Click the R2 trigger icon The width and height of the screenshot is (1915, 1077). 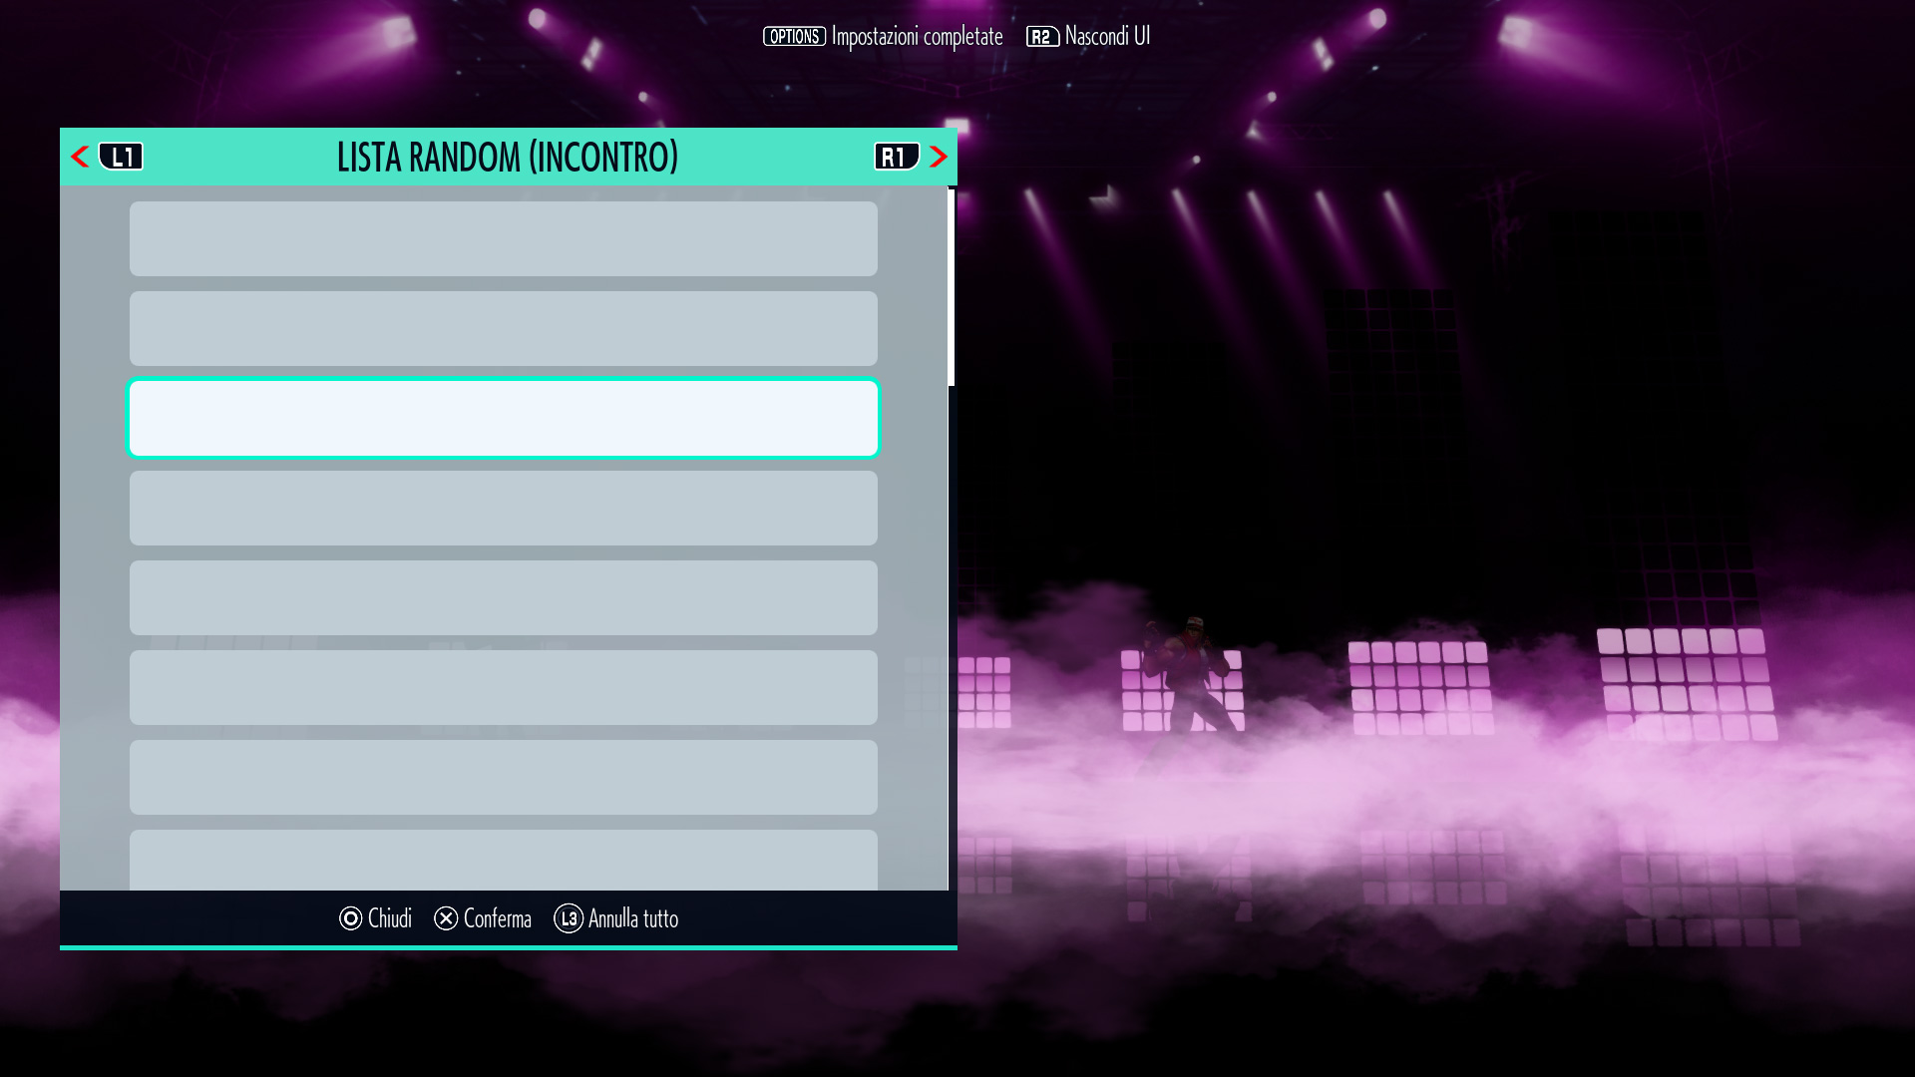1042,37
